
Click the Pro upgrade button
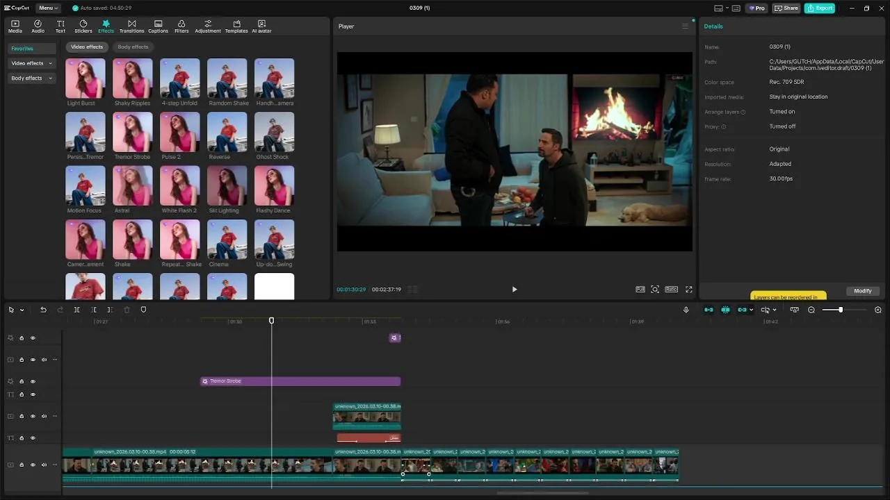pyautogui.click(x=756, y=8)
